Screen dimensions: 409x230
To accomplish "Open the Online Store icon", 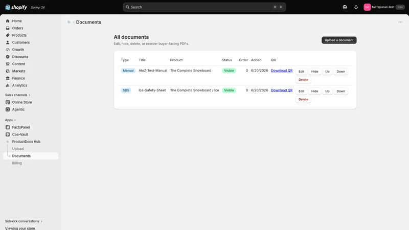I will (8, 102).
